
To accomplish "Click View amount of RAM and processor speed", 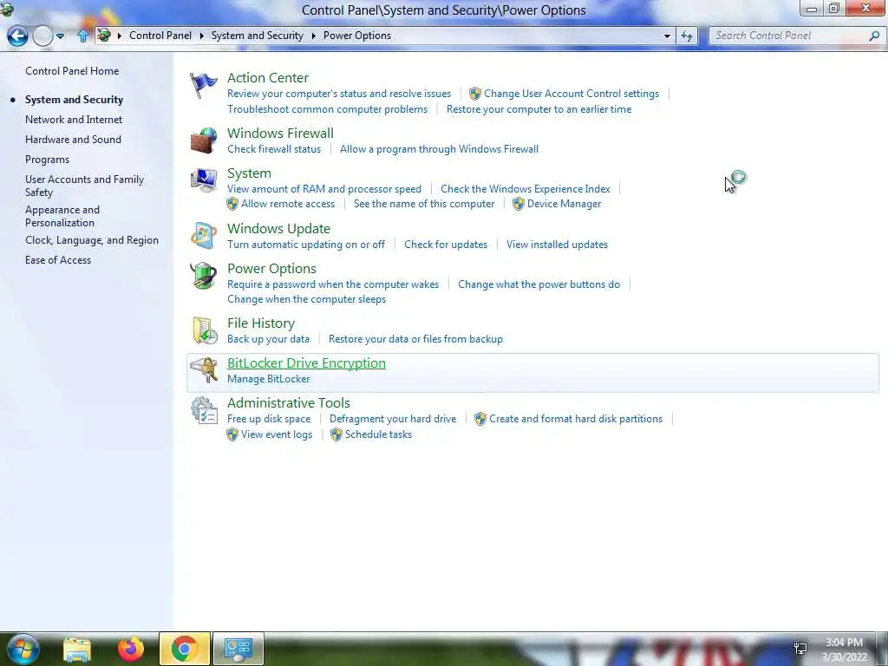I will tap(324, 188).
